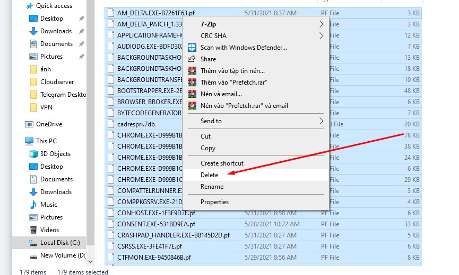Choose Delete from the context menu

(209, 175)
